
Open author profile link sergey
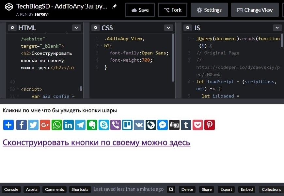coord(41,14)
